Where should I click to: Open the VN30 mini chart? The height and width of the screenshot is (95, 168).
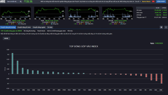click(x=50, y=13)
